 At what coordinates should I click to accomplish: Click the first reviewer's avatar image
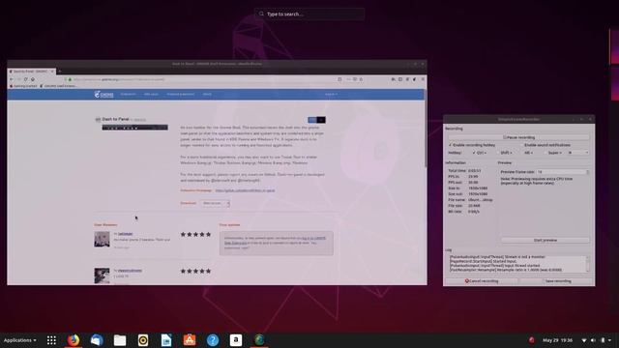click(102, 239)
